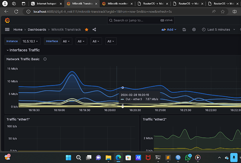This screenshot has width=241, height=163.
Task: Open the hamburger navigation menu
Action: [7, 29]
